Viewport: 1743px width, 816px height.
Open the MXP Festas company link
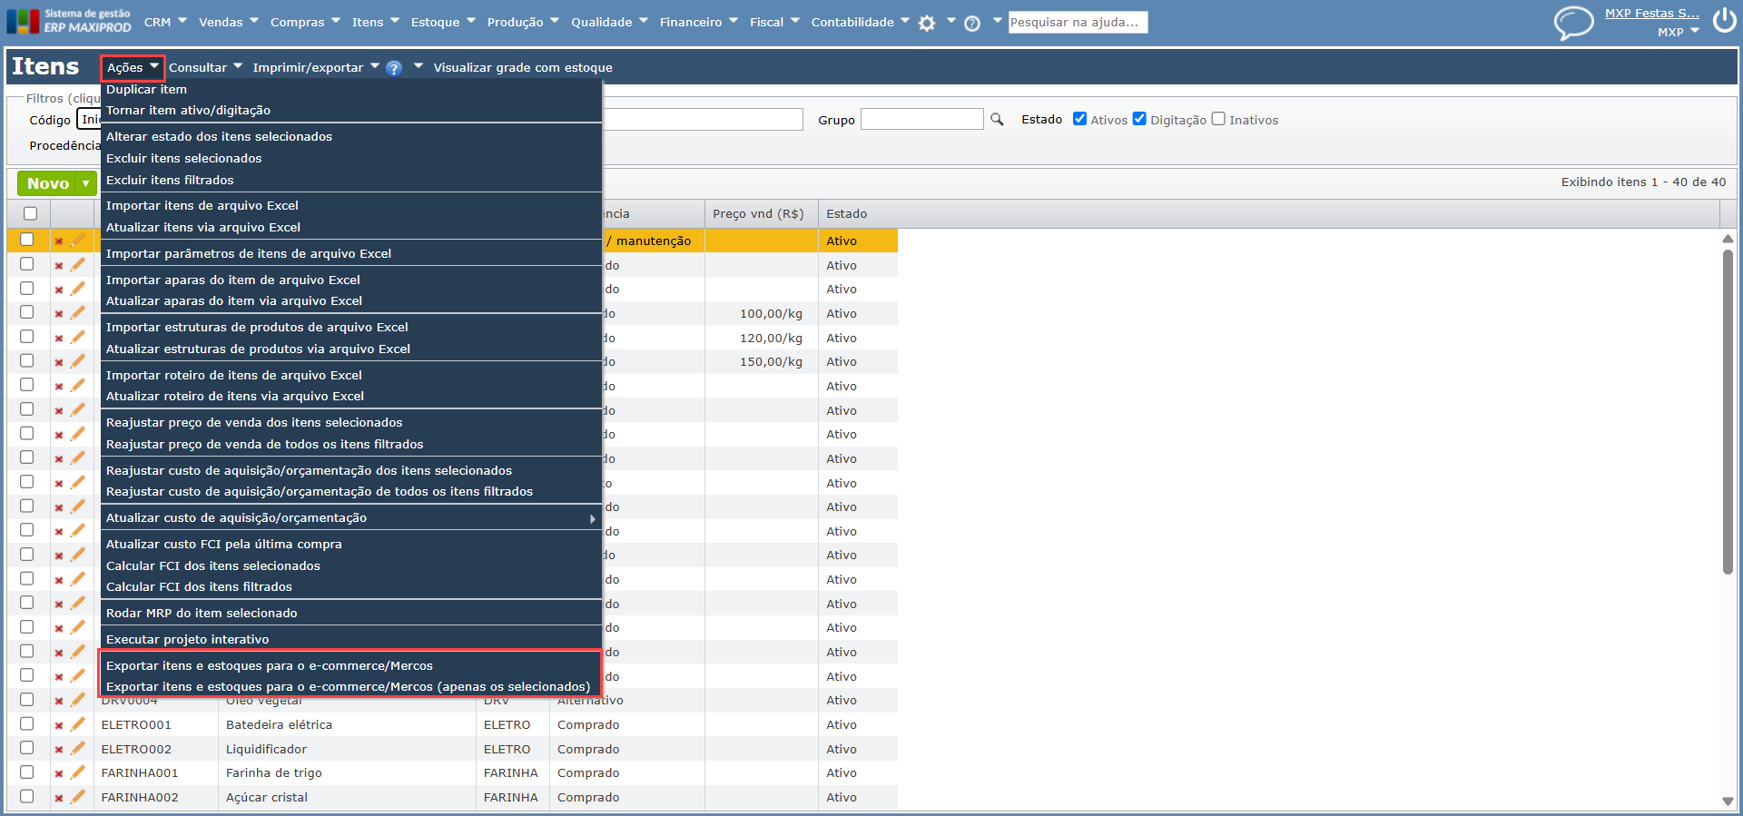pos(1651,14)
